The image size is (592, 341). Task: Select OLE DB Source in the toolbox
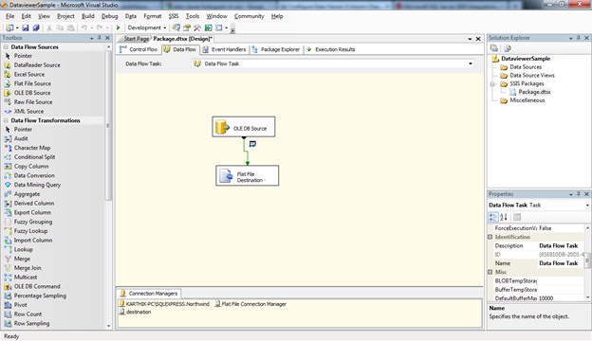click(32, 93)
